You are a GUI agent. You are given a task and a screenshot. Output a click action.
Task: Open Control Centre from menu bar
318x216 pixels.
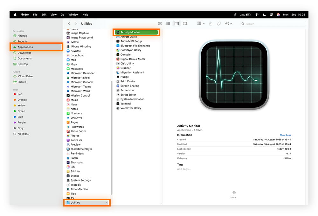[272, 15]
